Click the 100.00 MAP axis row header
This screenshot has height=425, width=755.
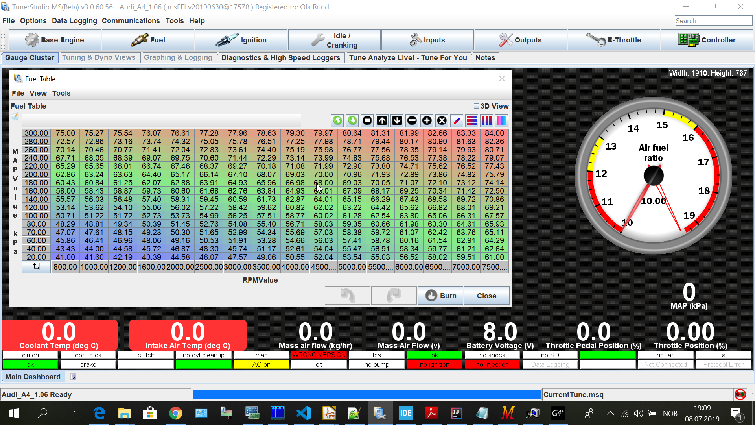coord(36,216)
